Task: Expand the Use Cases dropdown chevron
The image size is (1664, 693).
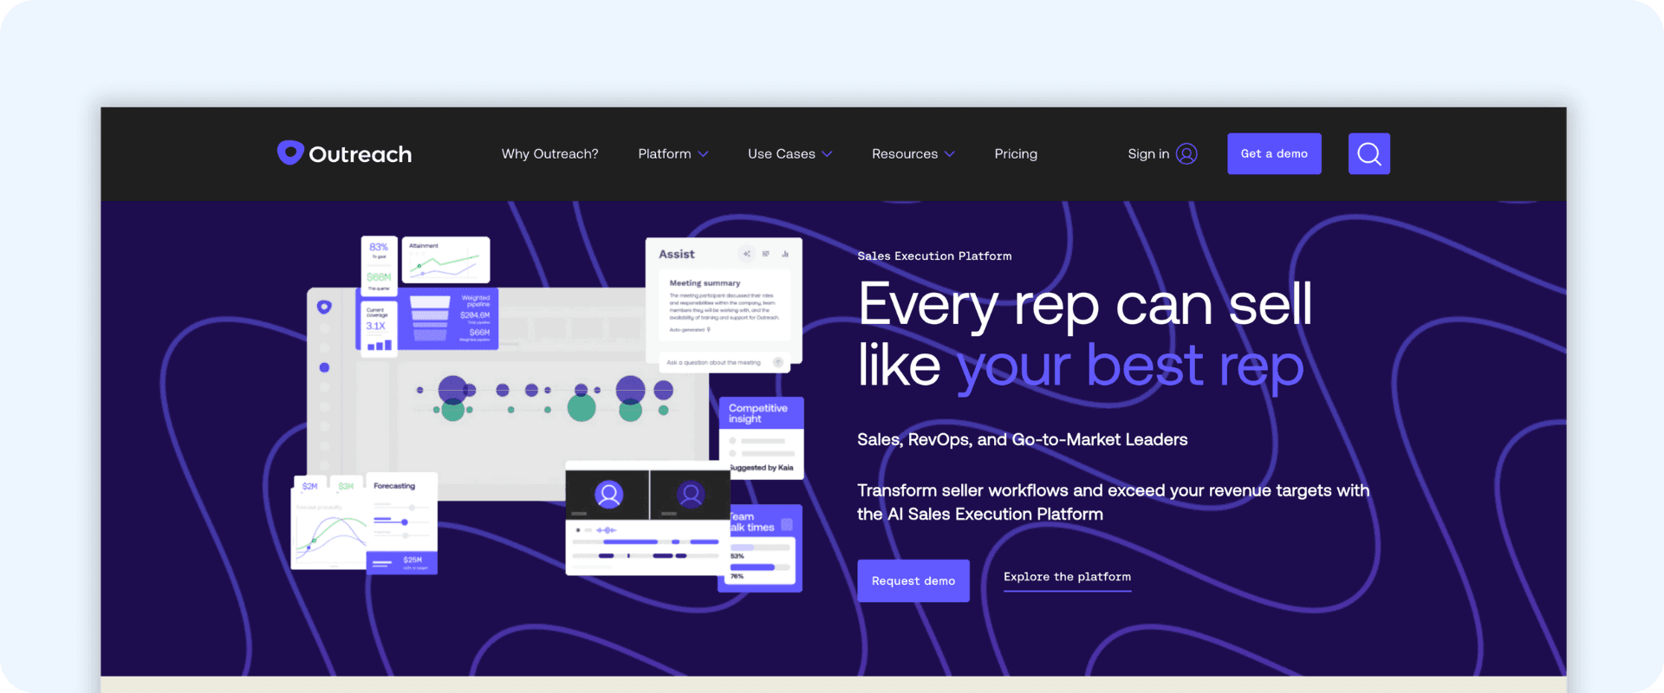Action: (x=827, y=154)
